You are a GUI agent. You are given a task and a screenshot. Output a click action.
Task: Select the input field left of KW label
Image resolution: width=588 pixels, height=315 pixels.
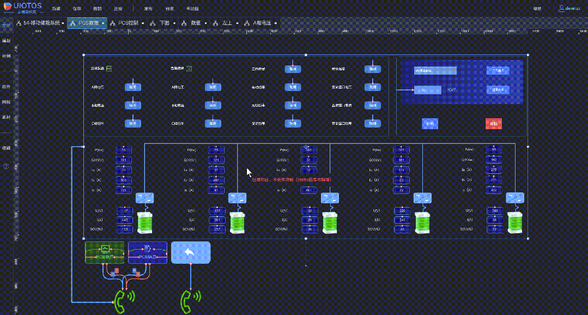click(x=428, y=90)
